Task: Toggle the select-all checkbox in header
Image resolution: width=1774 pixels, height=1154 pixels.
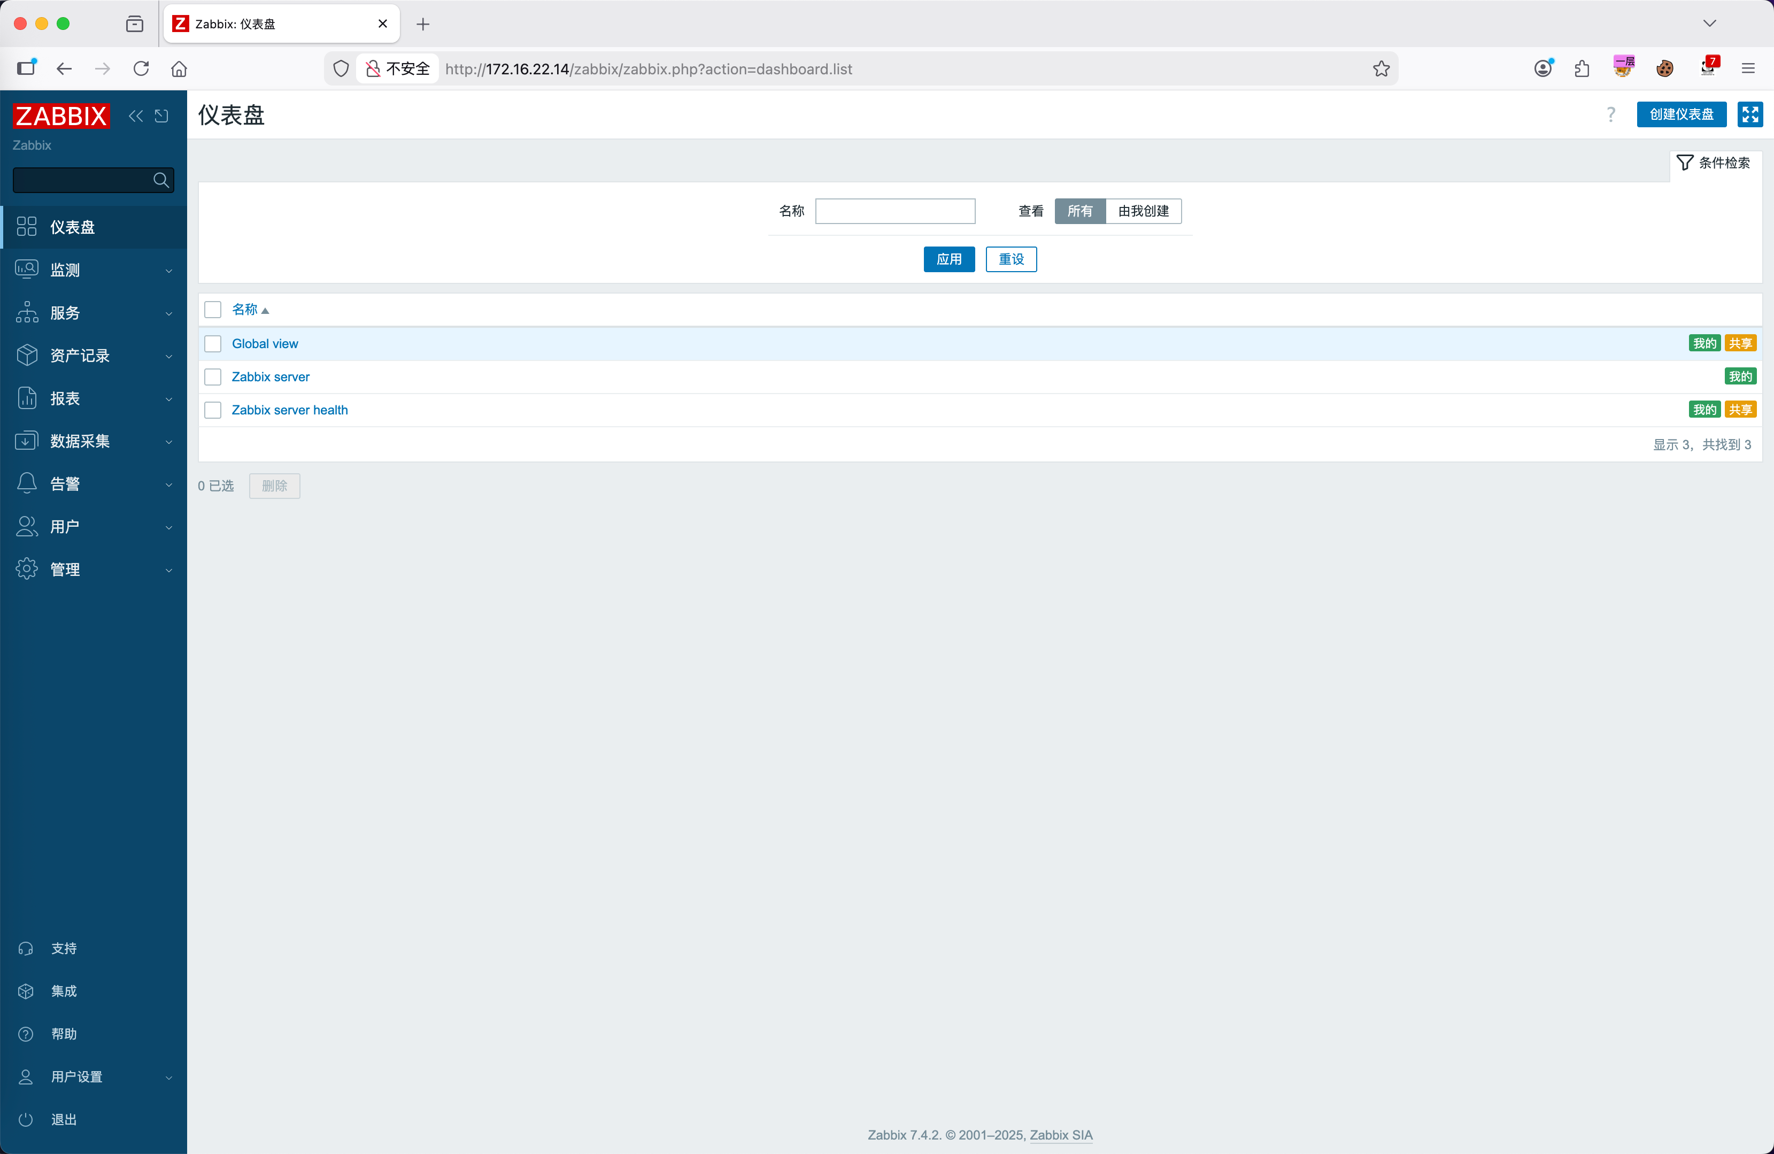Action: pyautogui.click(x=213, y=310)
